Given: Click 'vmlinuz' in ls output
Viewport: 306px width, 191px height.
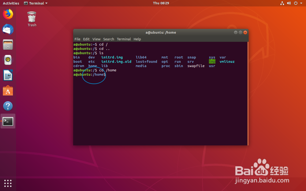Looking at the screenshot, I should click(227, 62).
